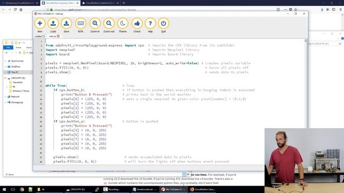
Task: Click code line 'if cpx.button_a:'
Action: pos(69,122)
